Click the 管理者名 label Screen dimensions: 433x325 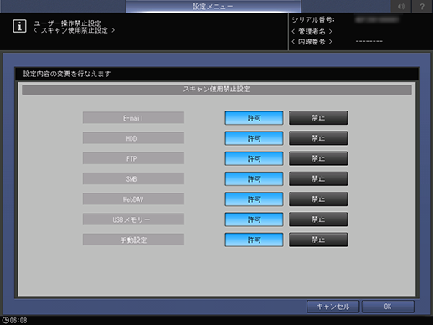click(x=312, y=31)
